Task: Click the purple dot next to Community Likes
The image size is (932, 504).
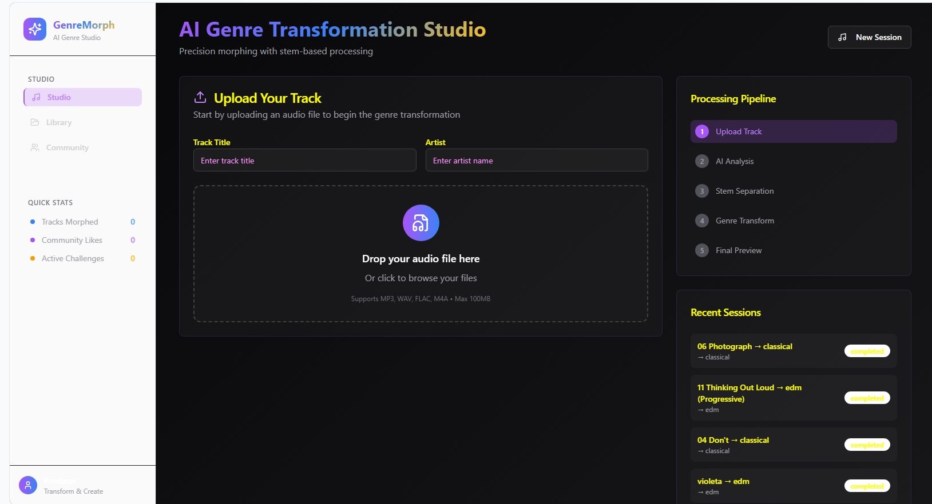Action: [x=33, y=240]
